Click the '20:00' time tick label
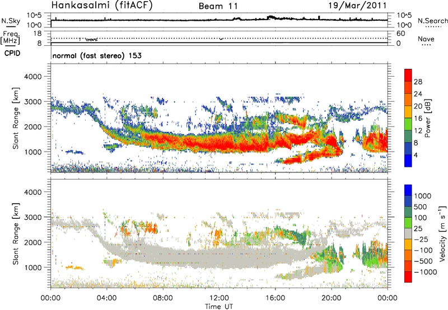Image resolution: width=448 pixels, height=310 pixels. pos(331,298)
